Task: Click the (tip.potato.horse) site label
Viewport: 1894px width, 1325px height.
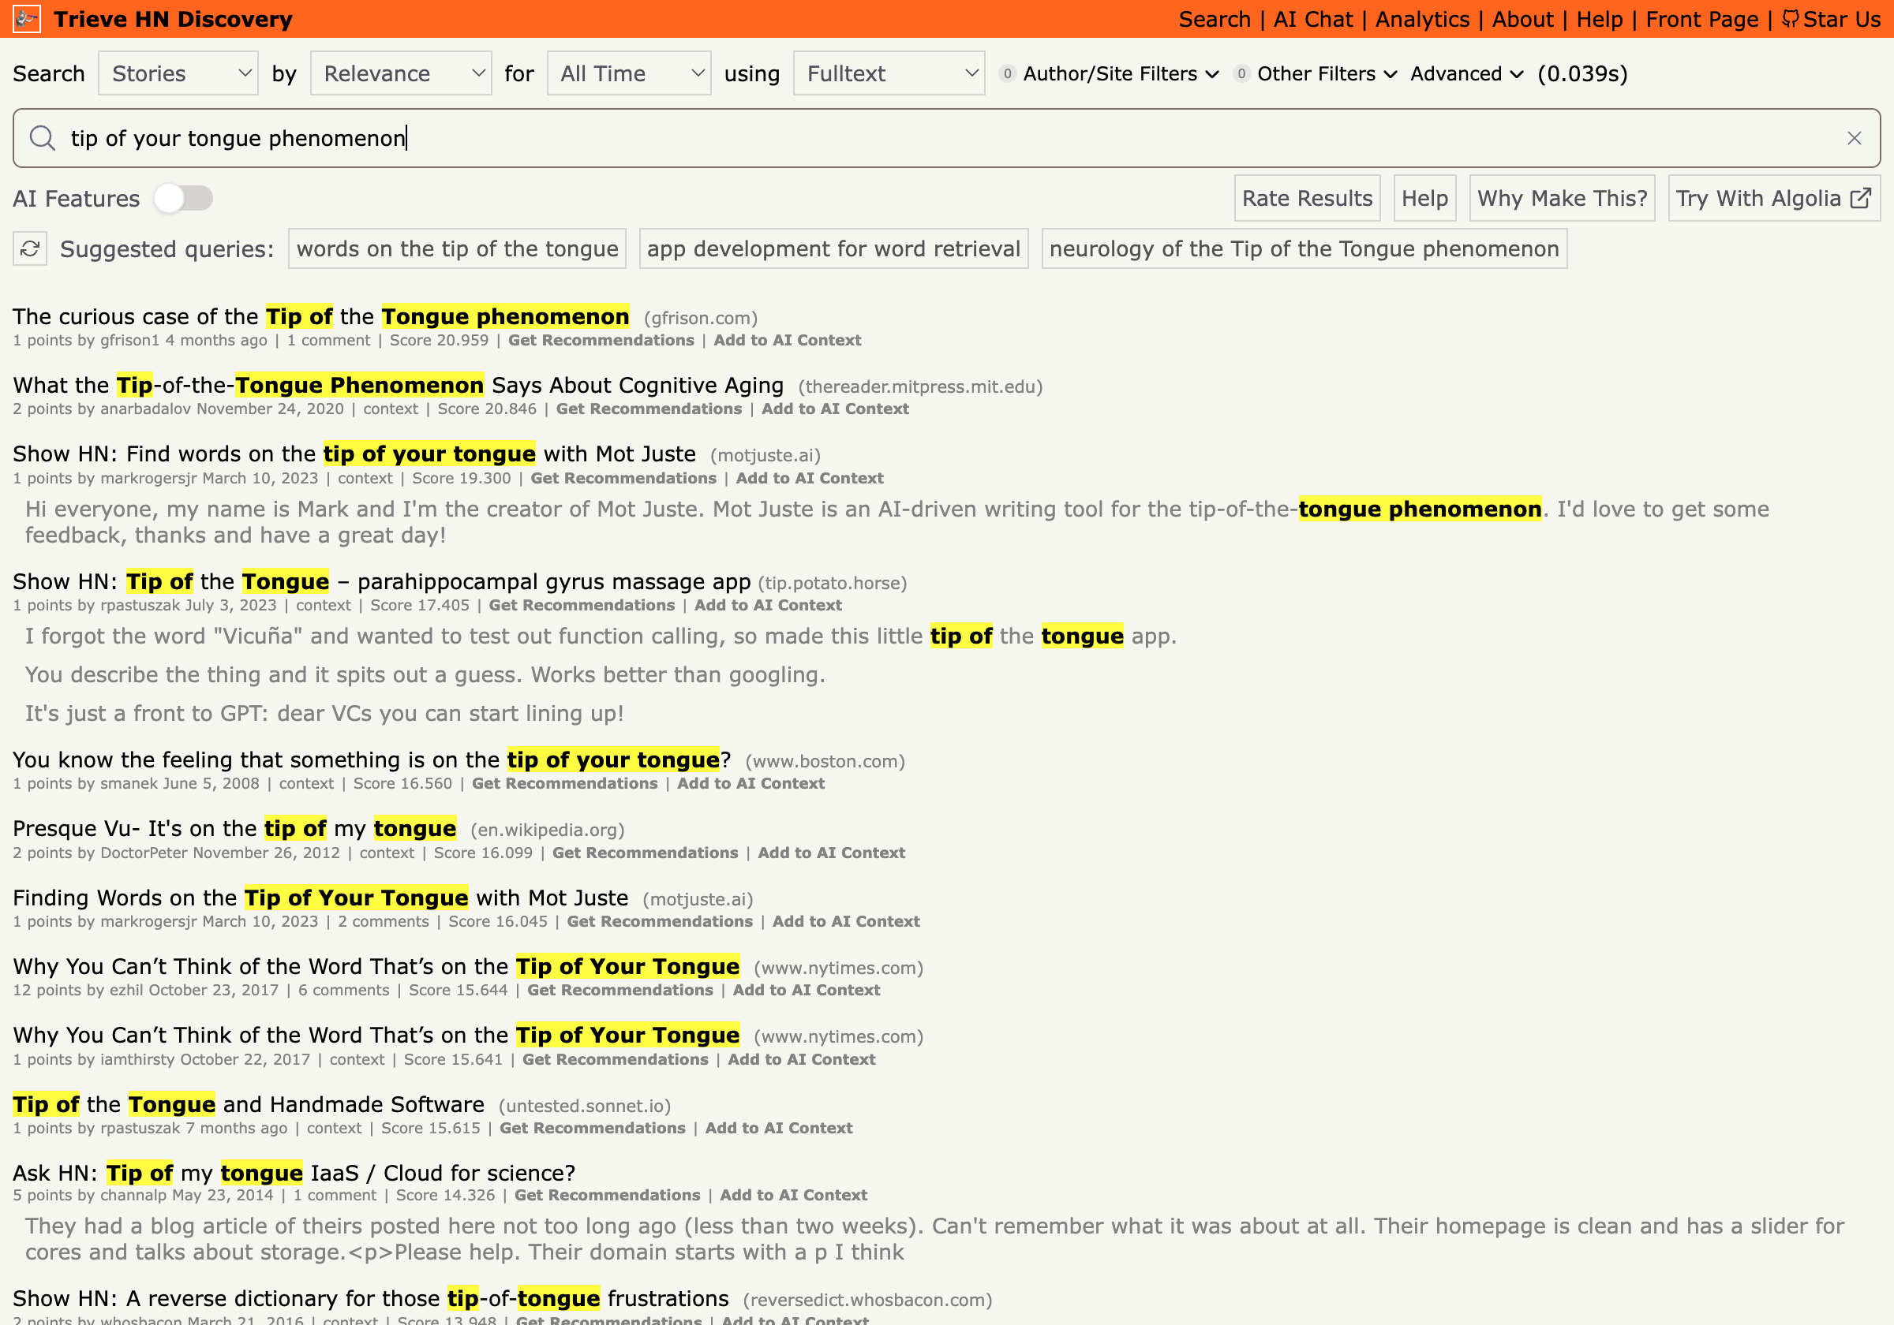Action: point(832,583)
